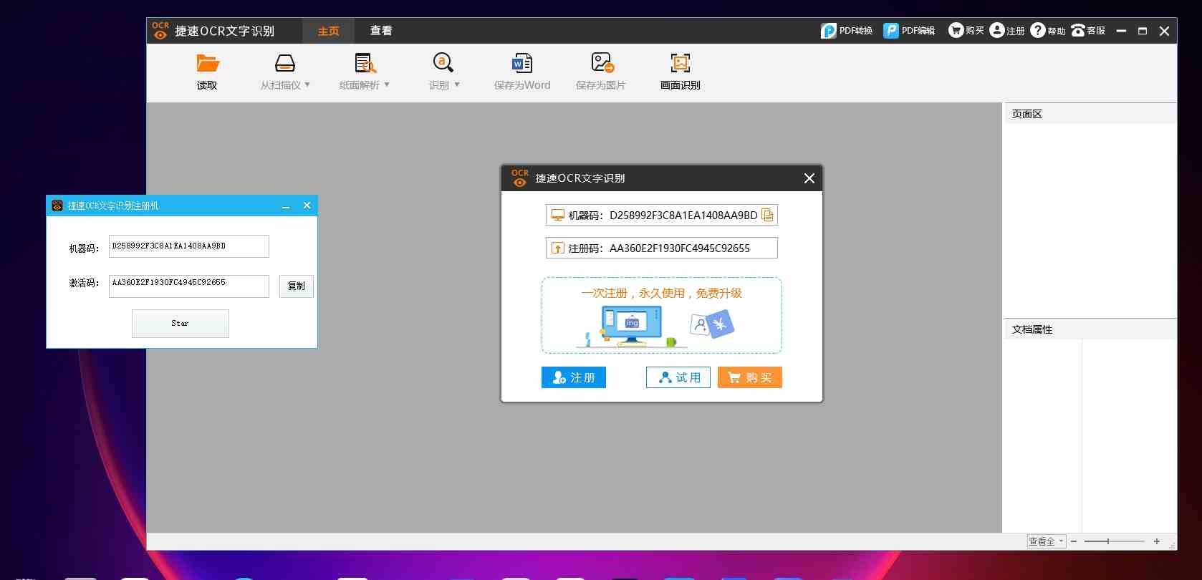Switch to the 主页 tab
Image resolution: width=1202 pixels, height=580 pixels.
(x=329, y=31)
